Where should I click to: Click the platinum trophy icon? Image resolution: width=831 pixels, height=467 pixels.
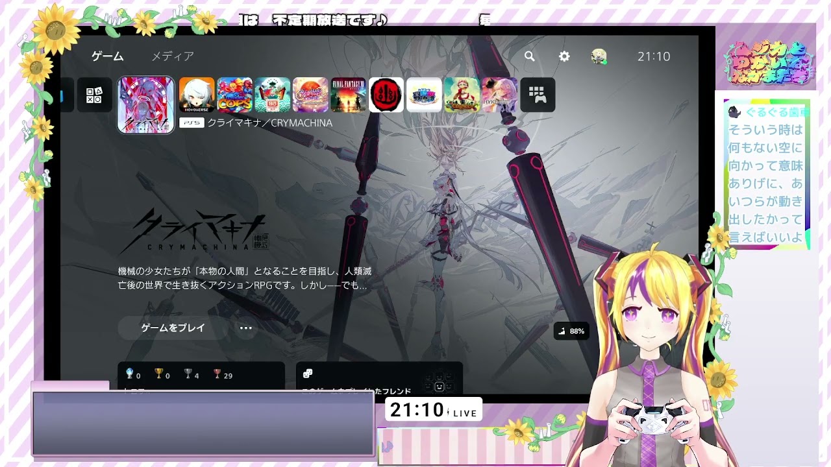130,374
